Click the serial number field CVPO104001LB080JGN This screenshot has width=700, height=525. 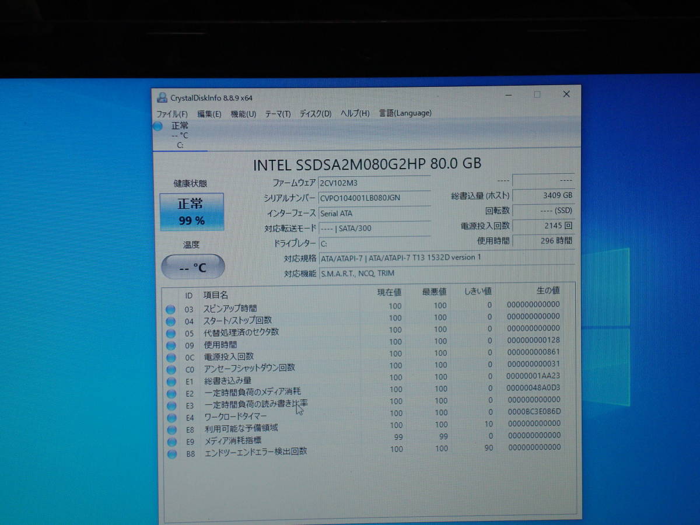point(374,198)
